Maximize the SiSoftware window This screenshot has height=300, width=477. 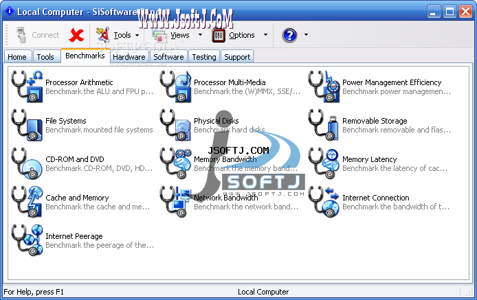pyautogui.click(x=450, y=12)
